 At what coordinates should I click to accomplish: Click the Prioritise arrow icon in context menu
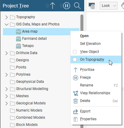[76, 70]
